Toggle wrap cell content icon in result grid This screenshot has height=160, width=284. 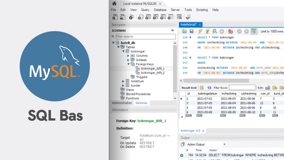(x=202, y=87)
